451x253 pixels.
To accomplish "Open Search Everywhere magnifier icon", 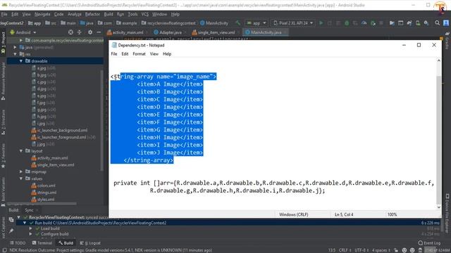I will click(437, 23).
